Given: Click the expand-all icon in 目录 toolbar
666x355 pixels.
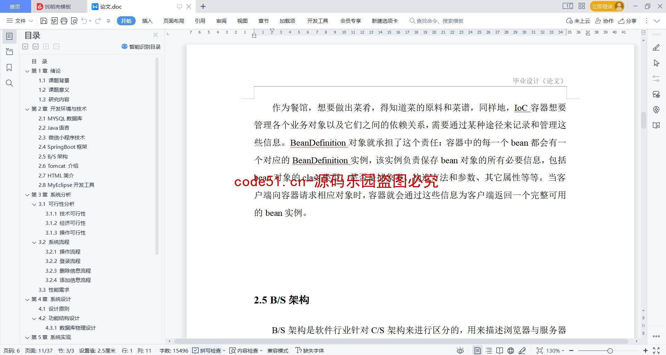Looking at the screenshot, I should (x=25, y=46).
